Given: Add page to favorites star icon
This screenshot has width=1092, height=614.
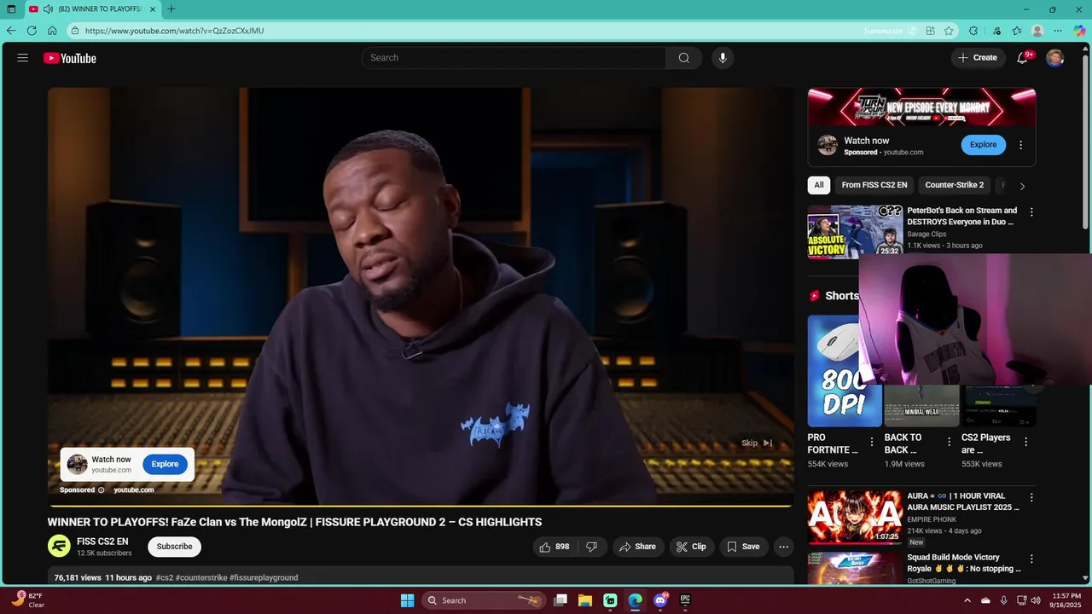Looking at the screenshot, I should tap(949, 31).
